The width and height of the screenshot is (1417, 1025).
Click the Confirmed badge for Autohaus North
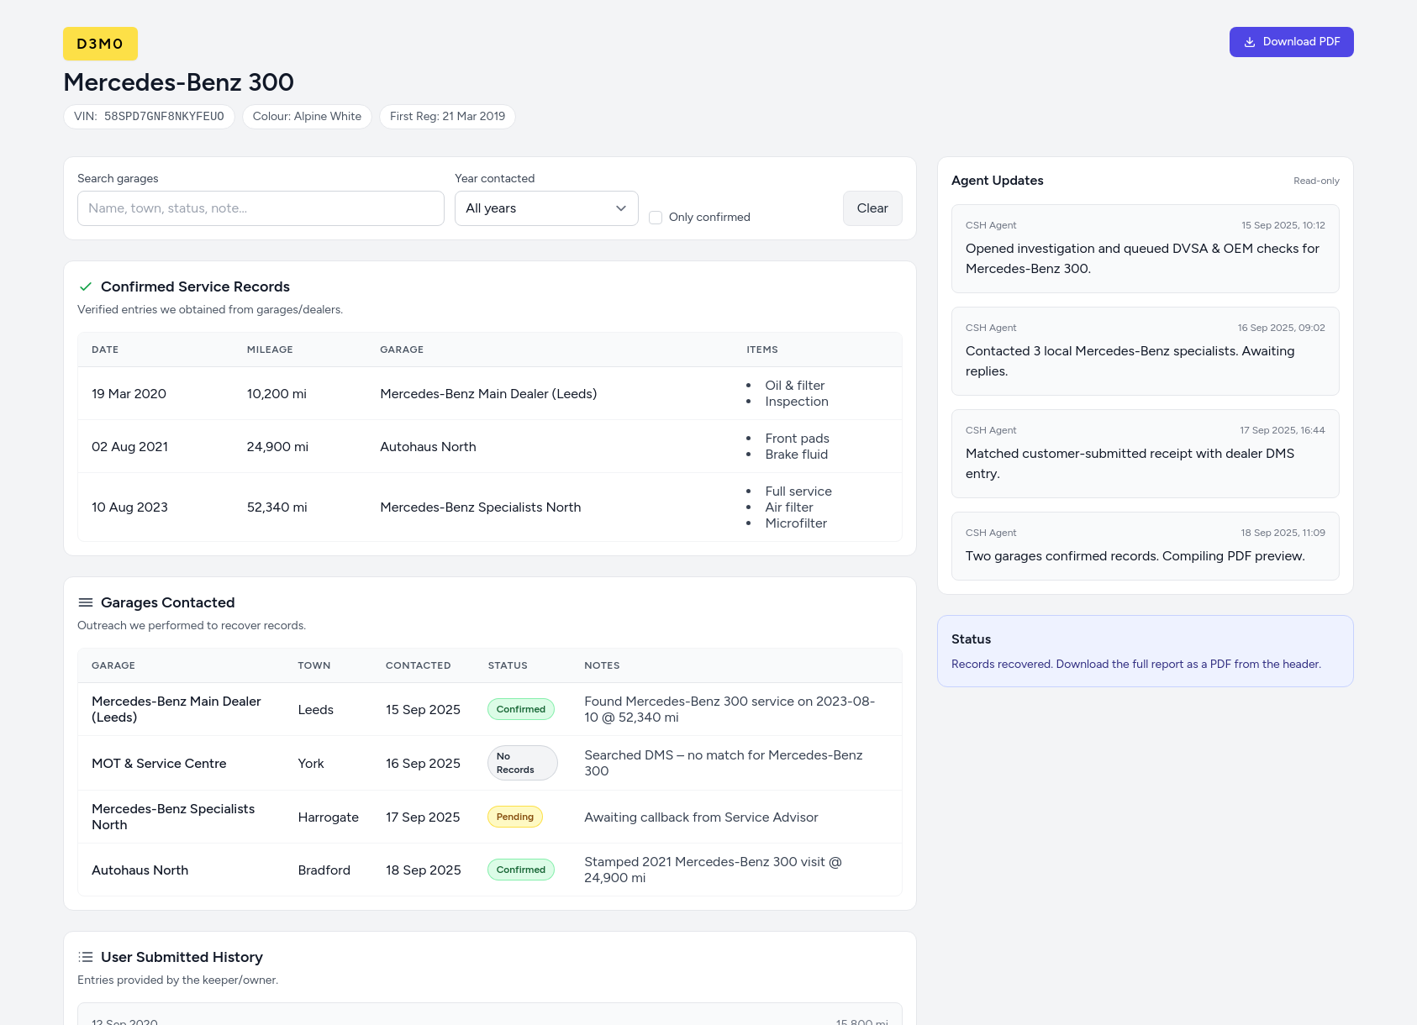pyautogui.click(x=520, y=870)
